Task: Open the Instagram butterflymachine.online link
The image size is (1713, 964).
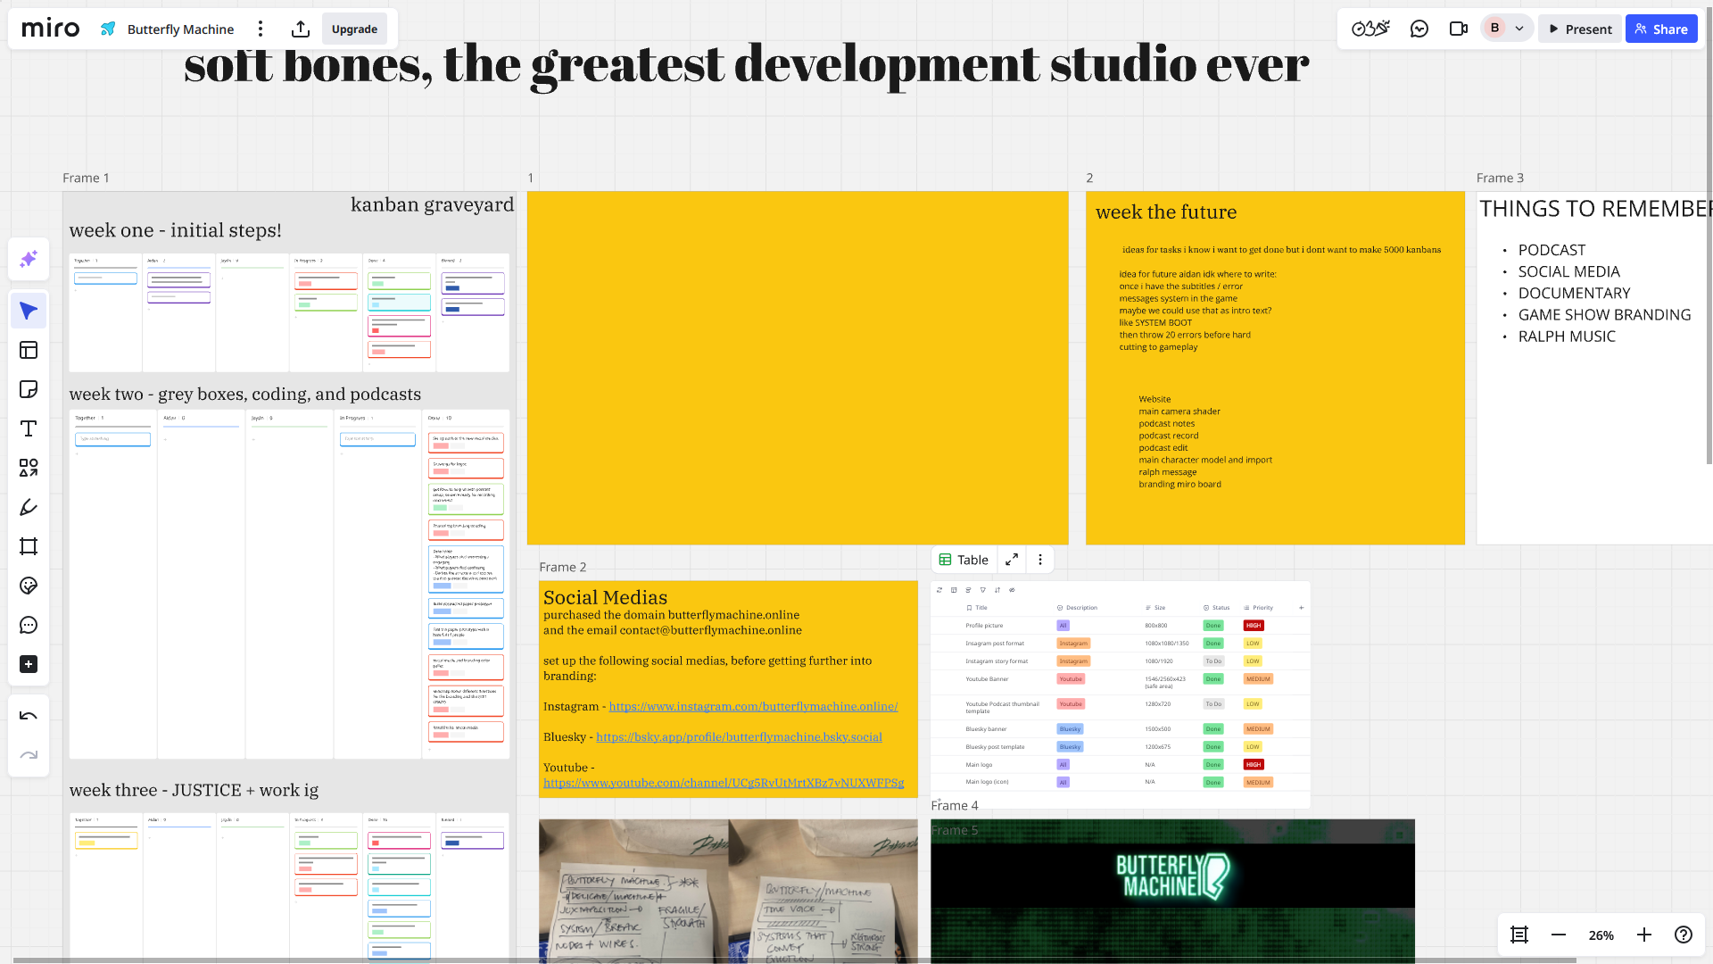Action: [x=753, y=706]
